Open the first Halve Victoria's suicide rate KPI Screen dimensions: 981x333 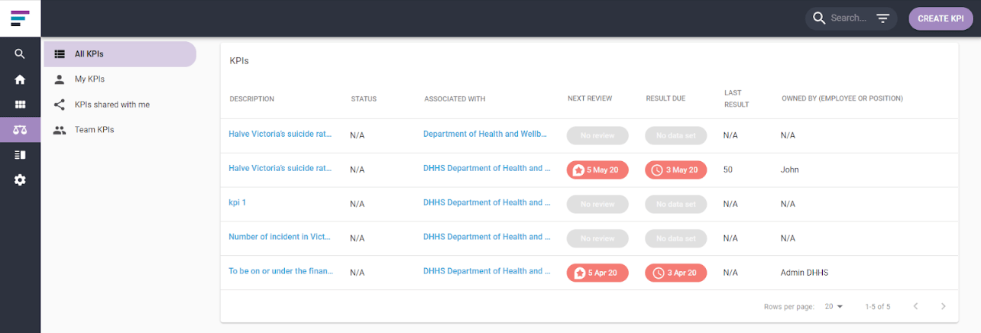[280, 134]
